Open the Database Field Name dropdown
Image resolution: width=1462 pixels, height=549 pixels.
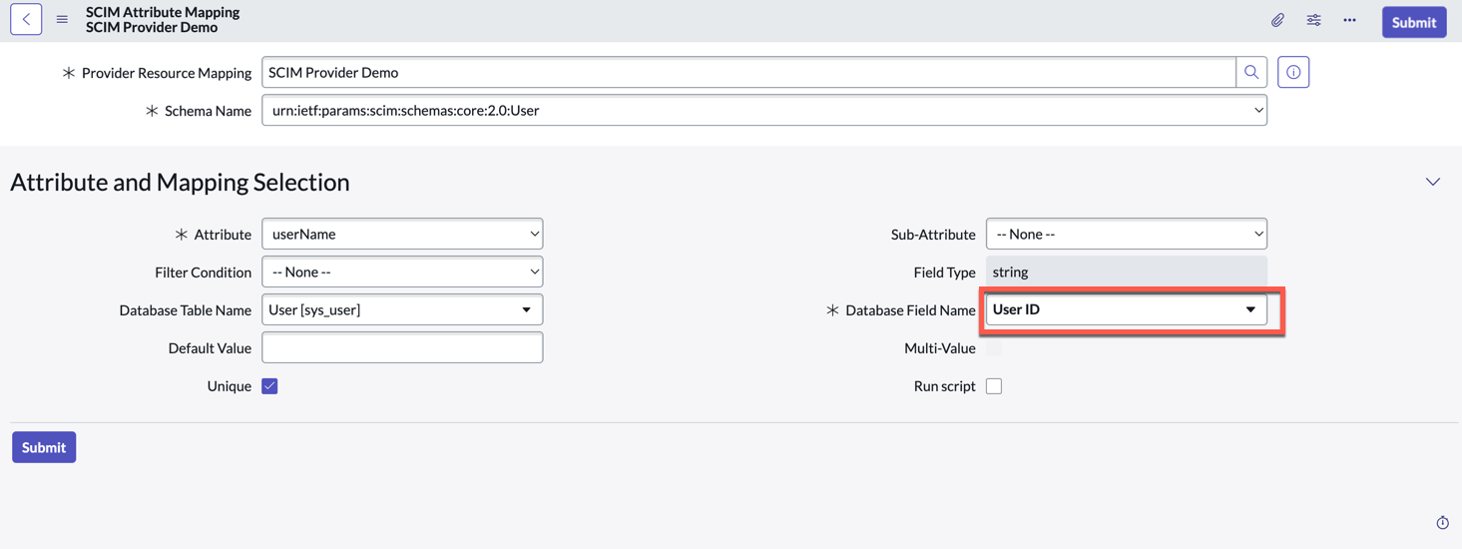[1127, 309]
